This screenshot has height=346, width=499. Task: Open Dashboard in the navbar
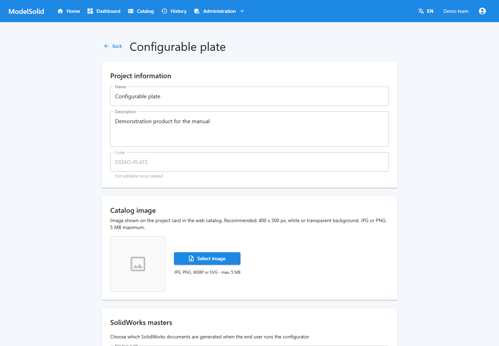[x=108, y=11]
